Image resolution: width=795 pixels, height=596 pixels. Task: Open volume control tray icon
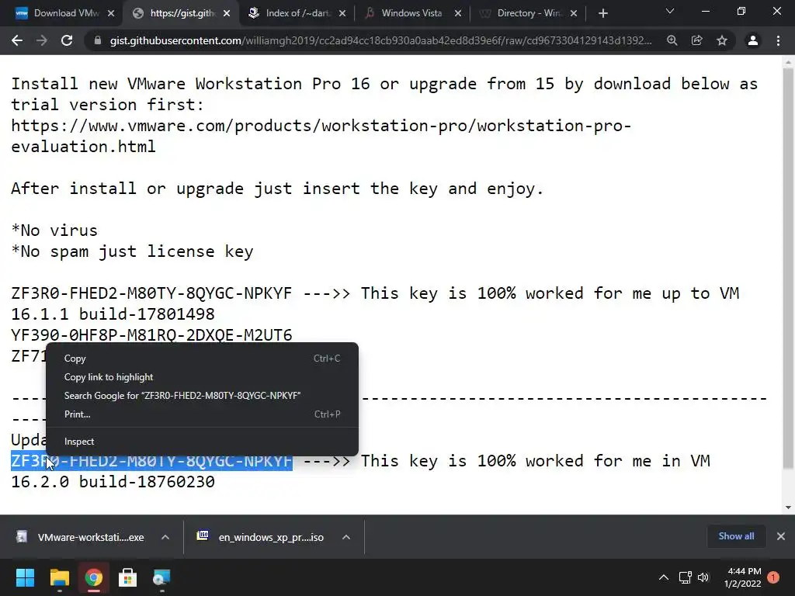[x=703, y=577]
